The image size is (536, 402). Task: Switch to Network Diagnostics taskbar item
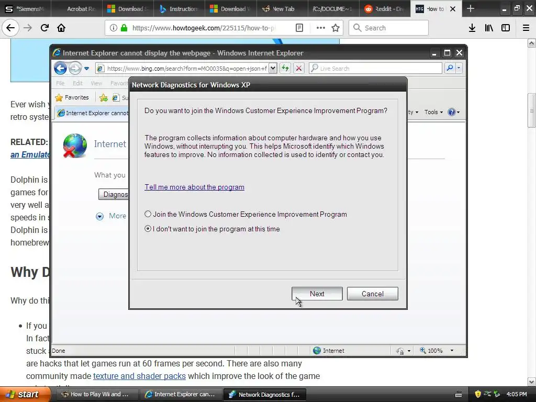264,394
